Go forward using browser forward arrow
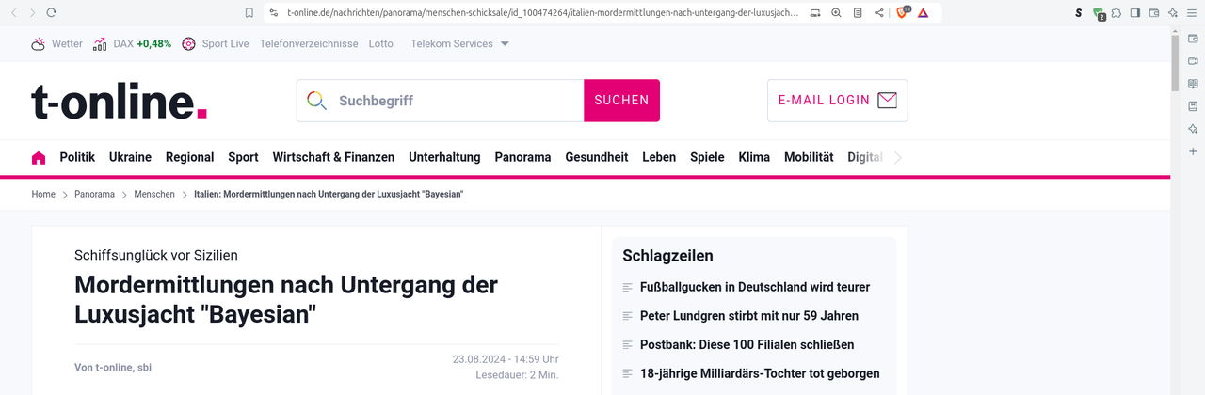This screenshot has height=395, width=1205. [x=32, y=12]
